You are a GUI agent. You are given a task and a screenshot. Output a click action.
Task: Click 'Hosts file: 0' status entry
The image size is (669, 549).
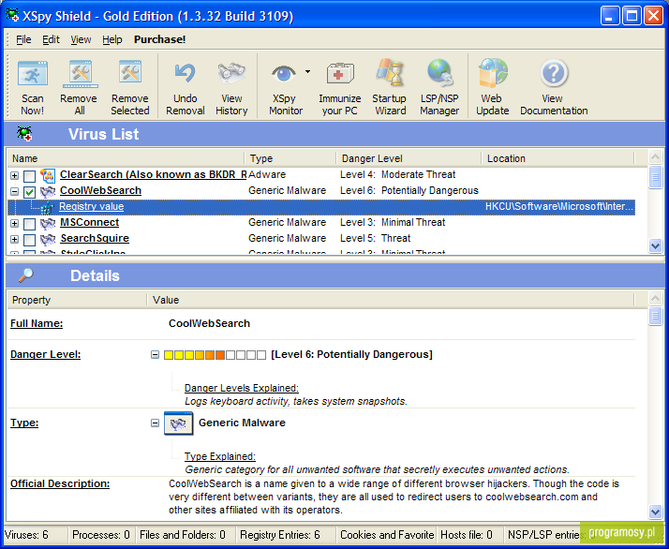tap(468, 535)
